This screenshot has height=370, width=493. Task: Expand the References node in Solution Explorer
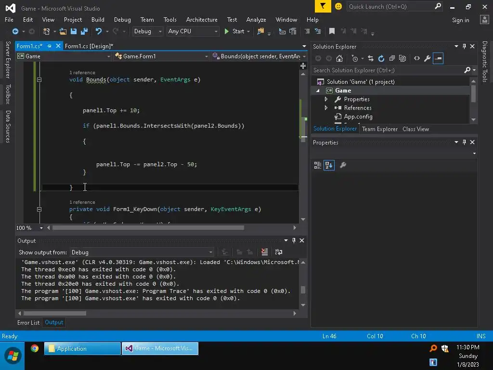pos(326,107)
